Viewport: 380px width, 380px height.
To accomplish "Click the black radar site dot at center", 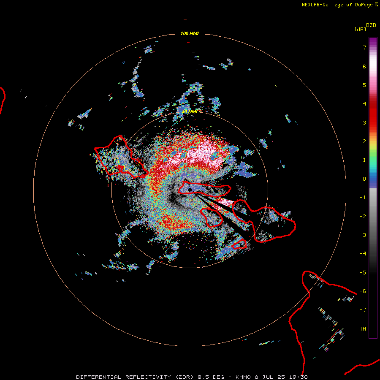I will 190,190.
